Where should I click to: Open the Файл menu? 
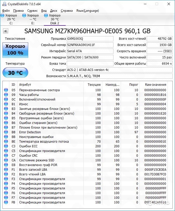click(6, 11)
